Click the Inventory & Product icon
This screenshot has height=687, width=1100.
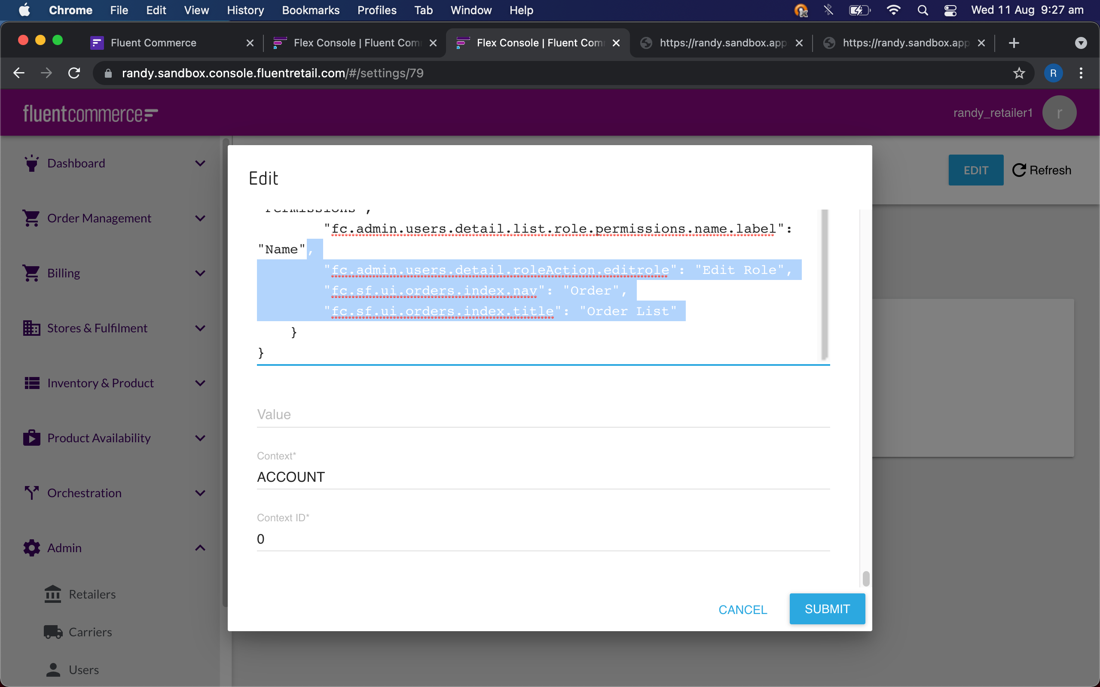pyautogui.click(x=30, y=382)
